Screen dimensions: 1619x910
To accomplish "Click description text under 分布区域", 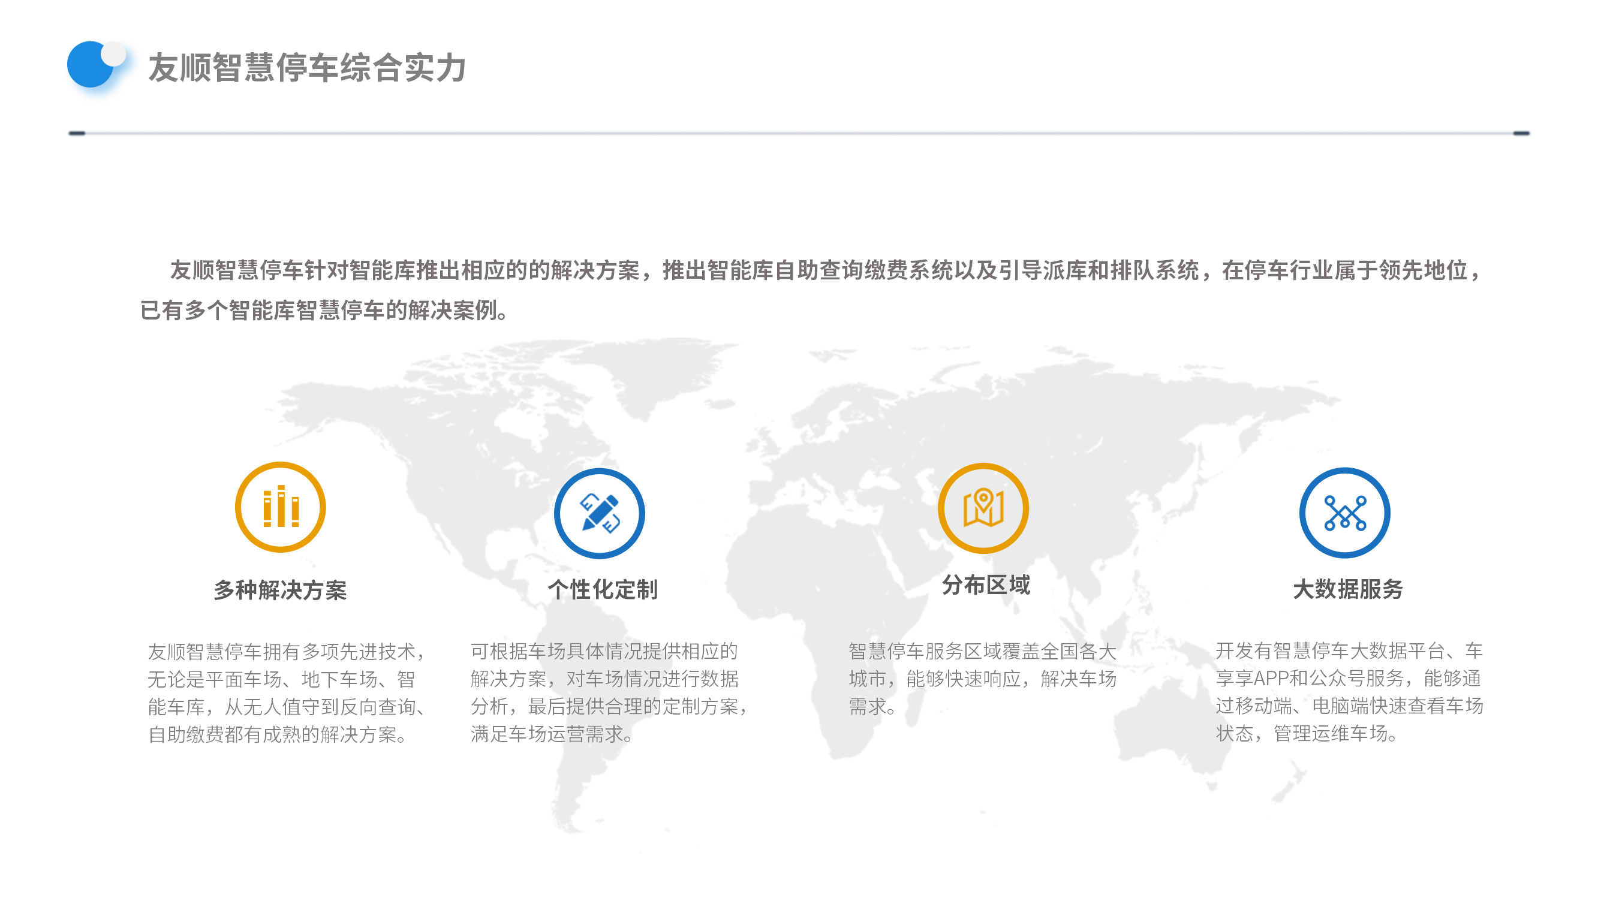I will pos(982,679).
